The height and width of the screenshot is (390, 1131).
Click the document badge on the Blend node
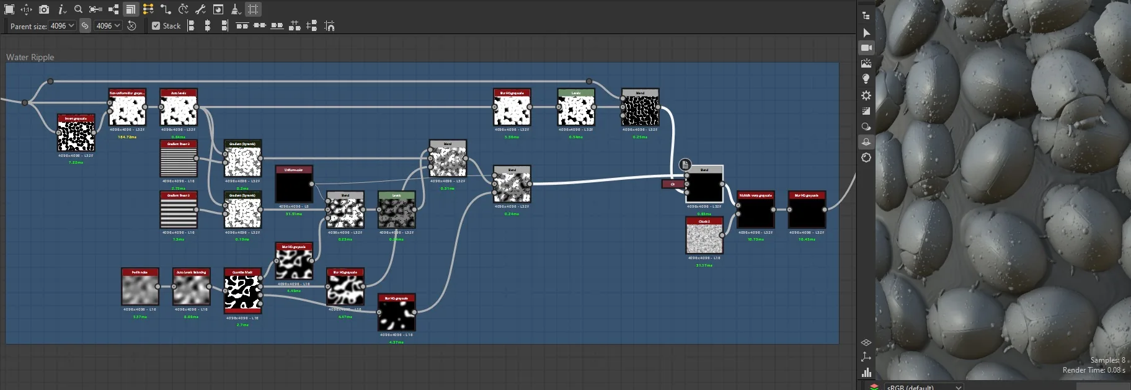pos(685,164)
